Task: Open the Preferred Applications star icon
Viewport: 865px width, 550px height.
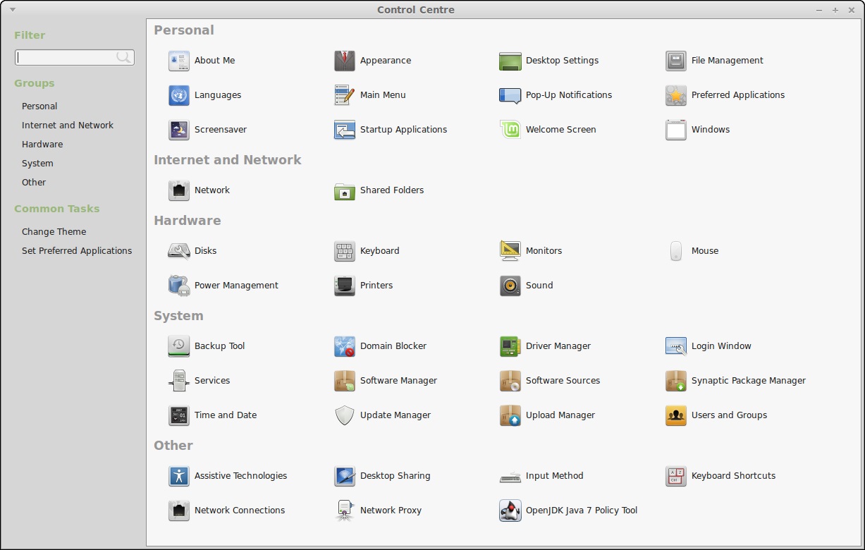Action: (676, 95)
